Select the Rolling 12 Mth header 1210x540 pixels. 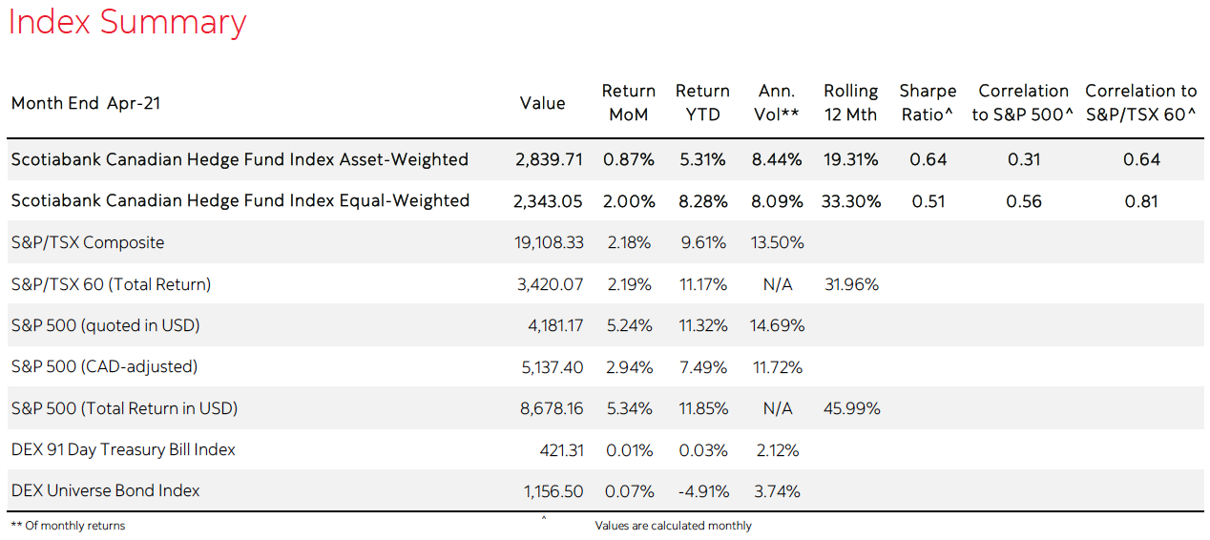[850, 102]
